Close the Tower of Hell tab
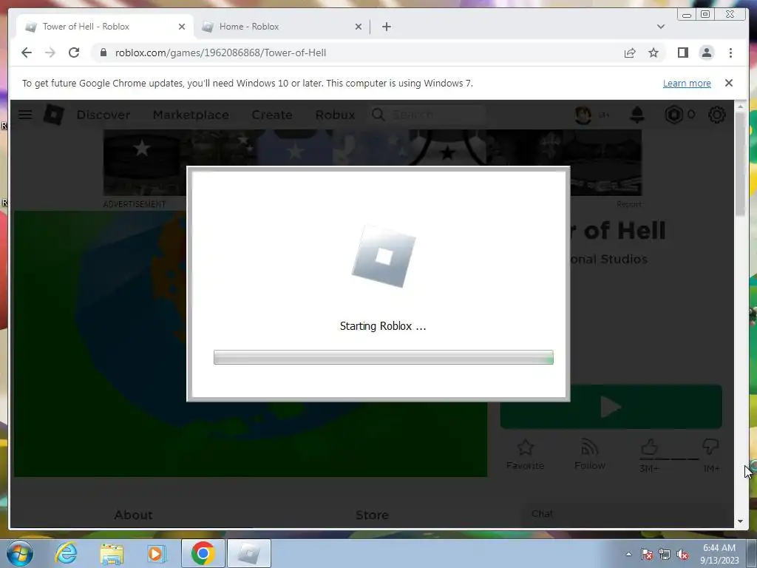Image resolution: width=757 pixels, height=568 pixels. point(182,27)
